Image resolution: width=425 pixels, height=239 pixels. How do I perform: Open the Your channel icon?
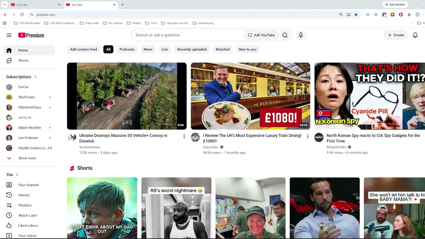9,185
